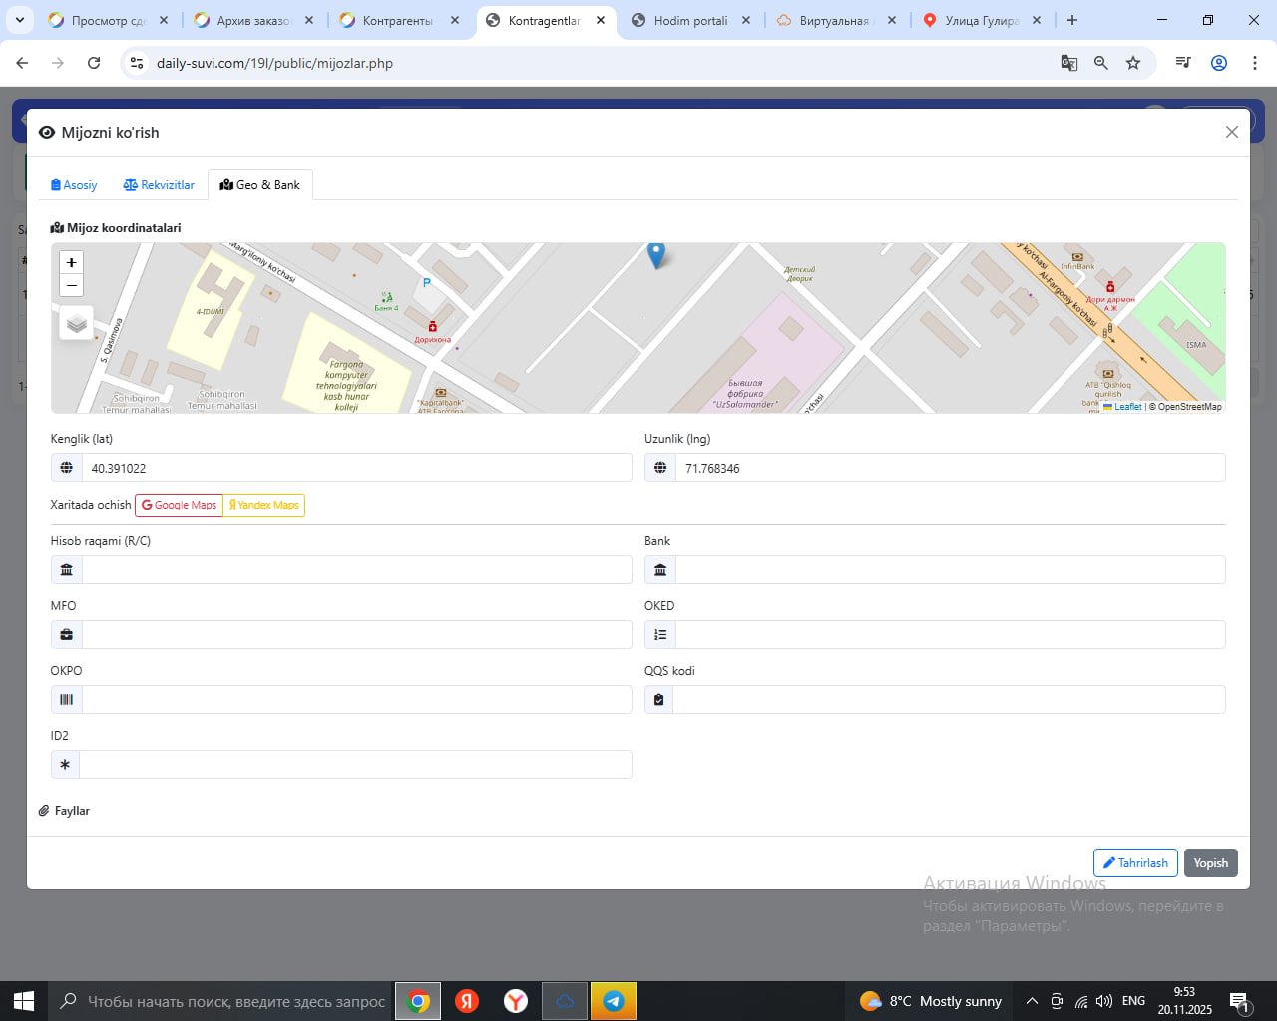This screenshot has width=1277, height=1021.
Task: Switch to the Asosiy tab
Action: click(74, 185)
